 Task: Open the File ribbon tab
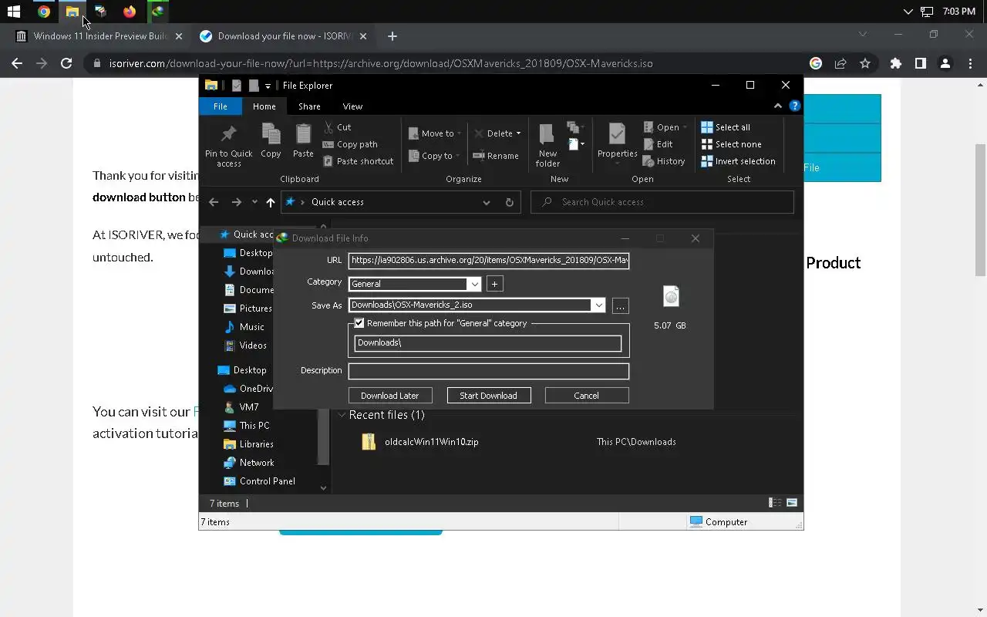click(220, 106)
